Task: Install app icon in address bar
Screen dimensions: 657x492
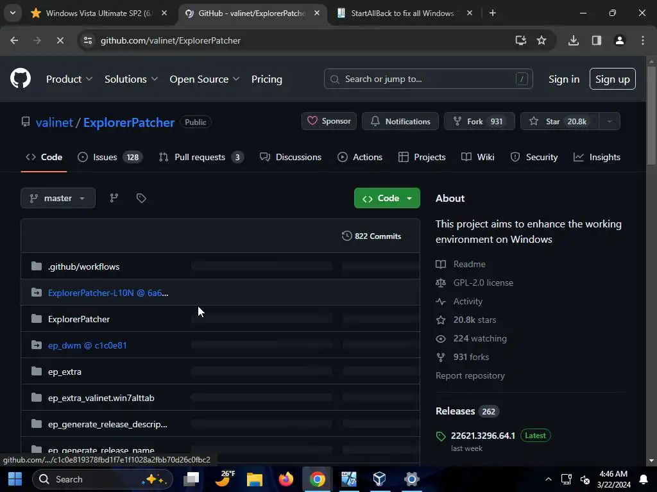Action: coord(521,40)
